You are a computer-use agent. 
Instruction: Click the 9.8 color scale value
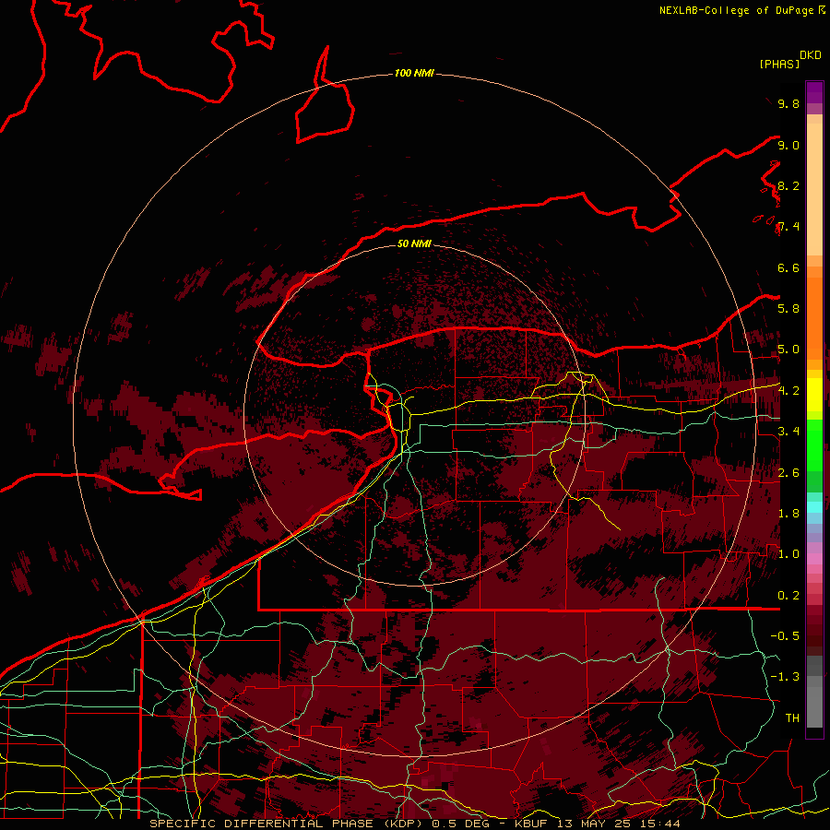tap(788, 103)
